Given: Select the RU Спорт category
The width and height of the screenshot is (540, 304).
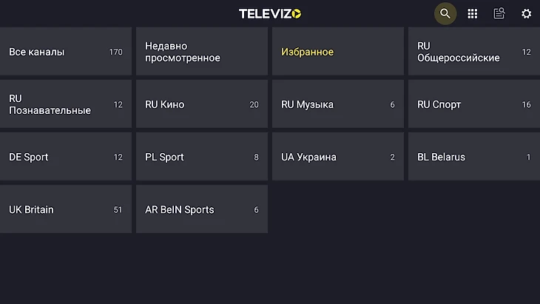Looking at the screenshot, I should click(x=473, y=104).
